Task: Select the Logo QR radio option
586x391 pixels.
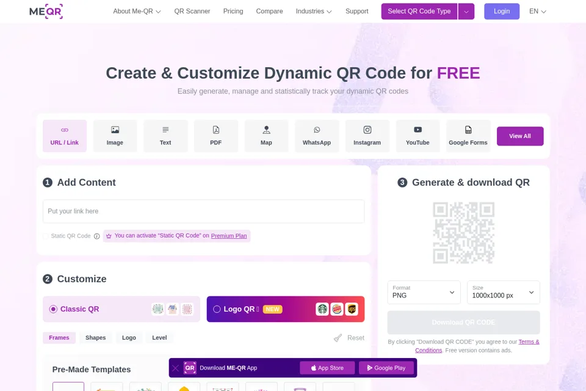Action: click(217, 309)
